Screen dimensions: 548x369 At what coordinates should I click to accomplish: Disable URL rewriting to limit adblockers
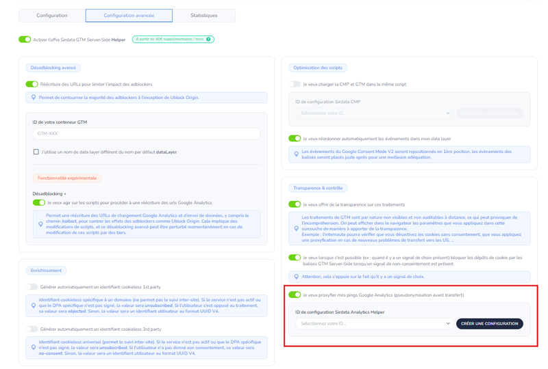[32, 84]
